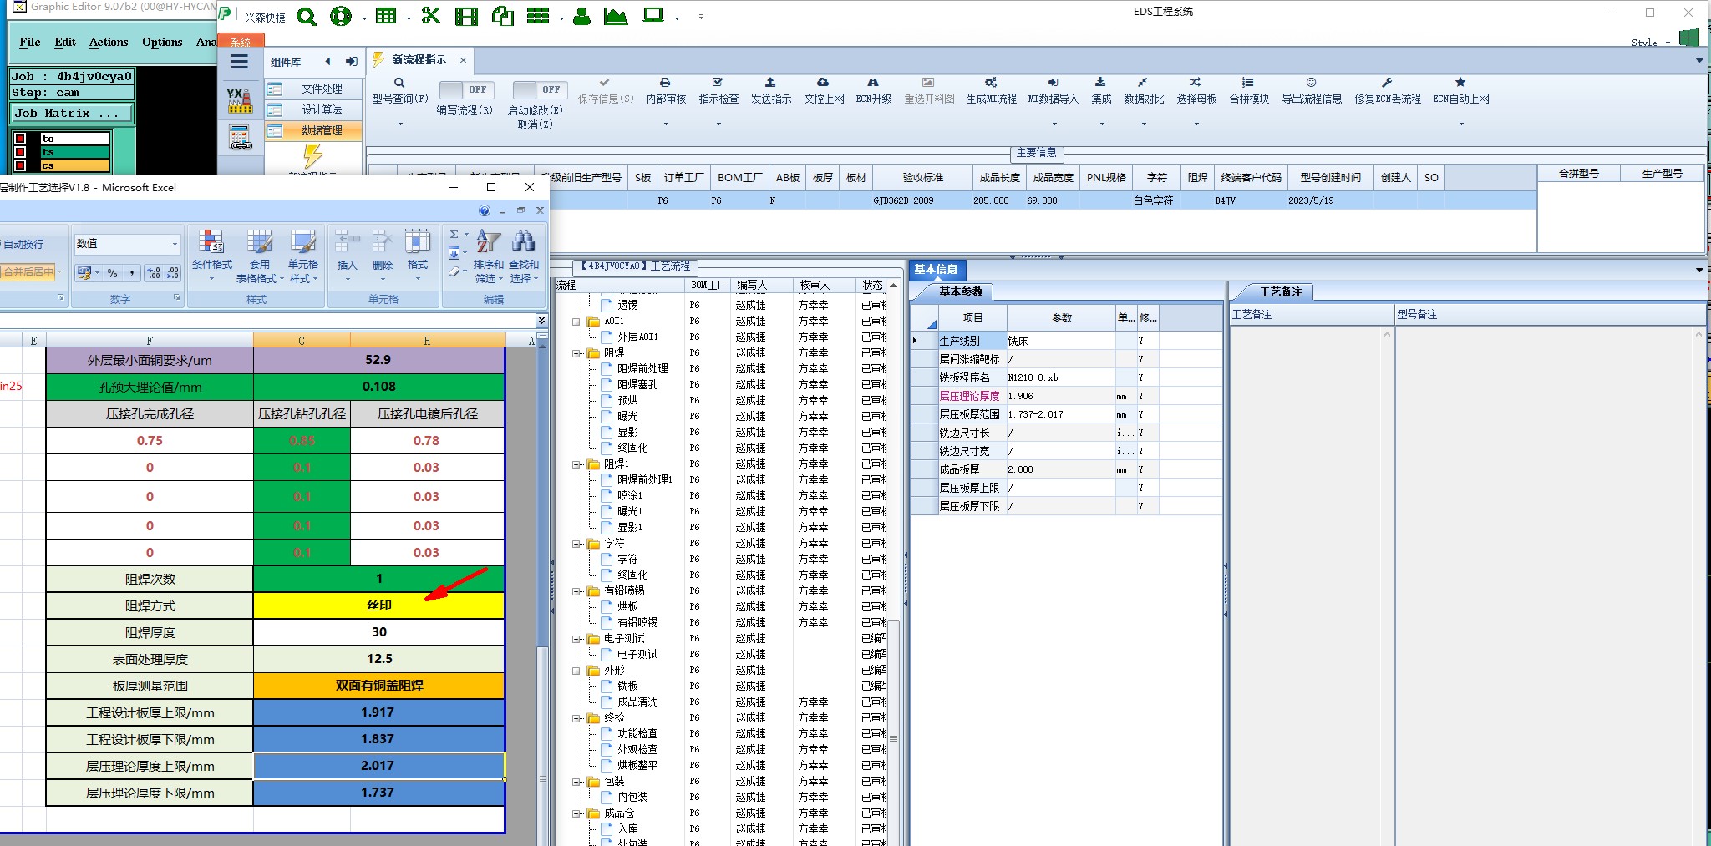Image resolution: width=1711 pixels, height=846 pixels.
Task: Click the orange 双面有铜盖阻焊 cell
Action: pos(378,686)
